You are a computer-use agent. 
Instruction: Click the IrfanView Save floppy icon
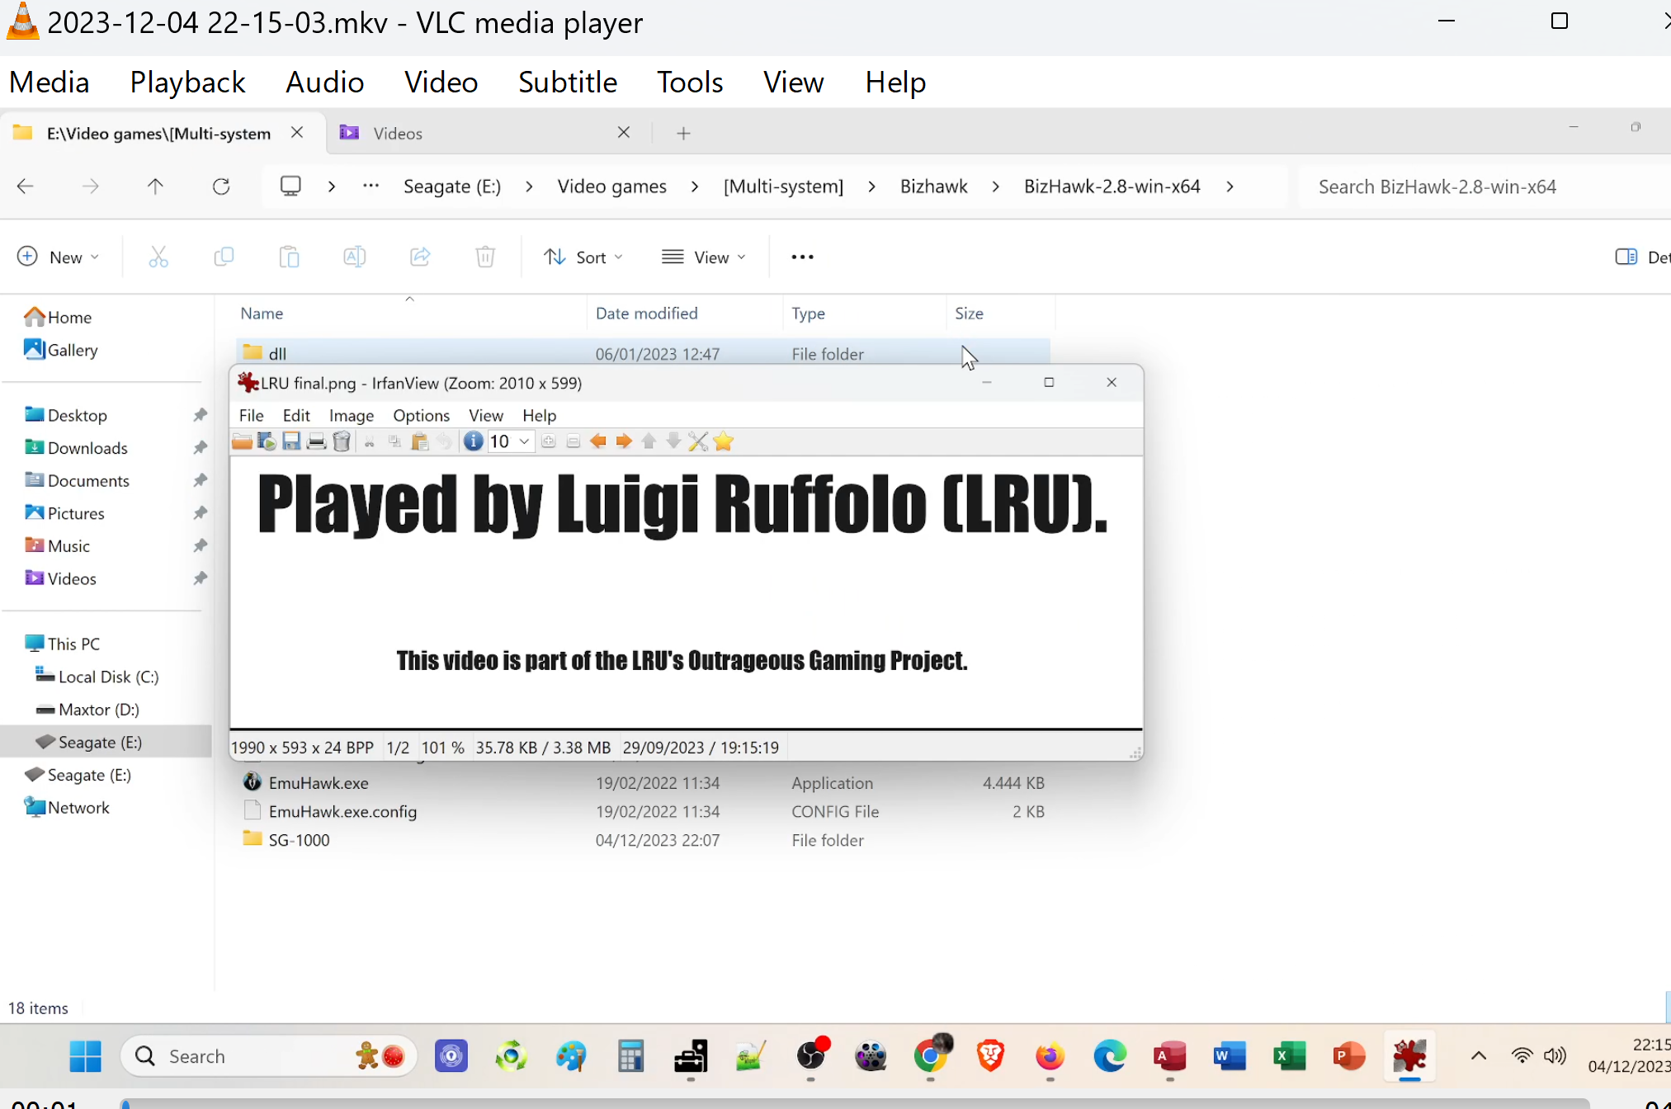pyautogui.click(x=291, y=441)
